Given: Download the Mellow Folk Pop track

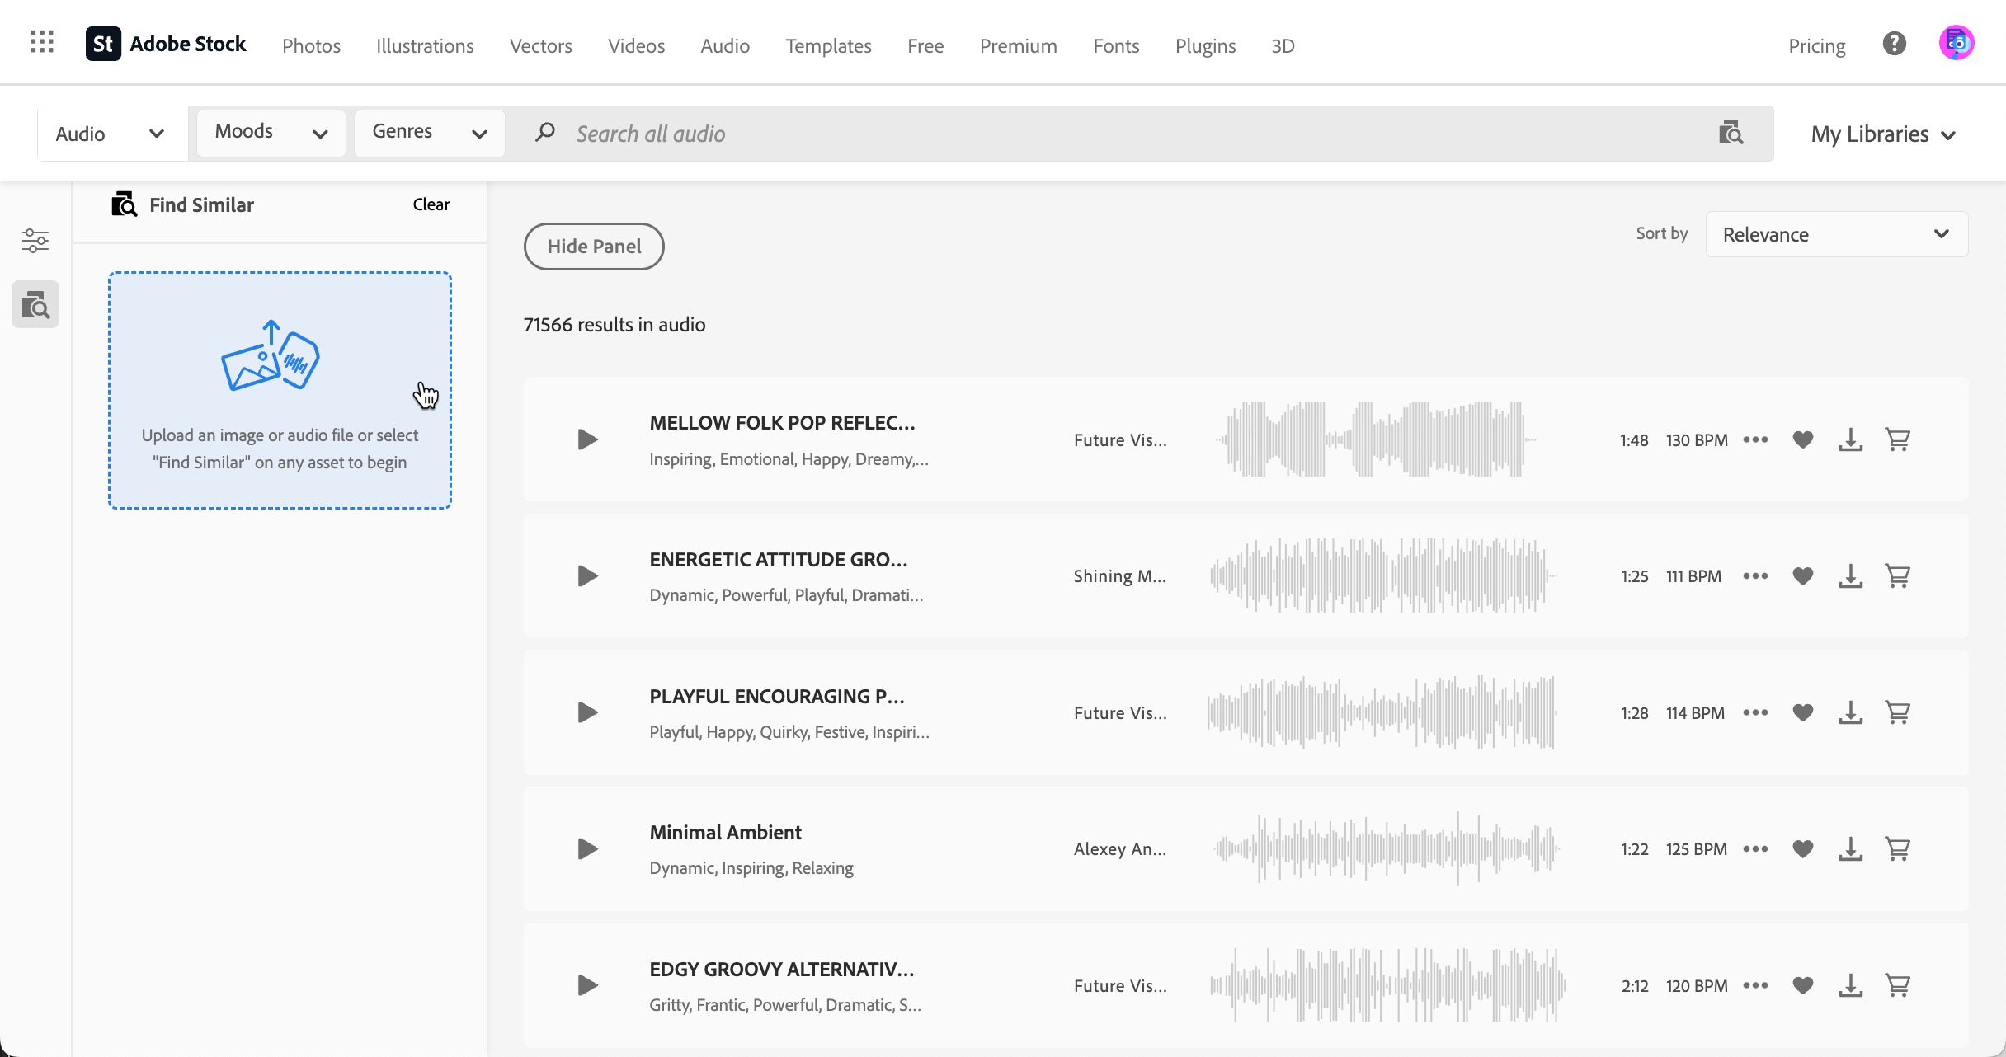Looking at the screenshot, I should click(1850, 439).
